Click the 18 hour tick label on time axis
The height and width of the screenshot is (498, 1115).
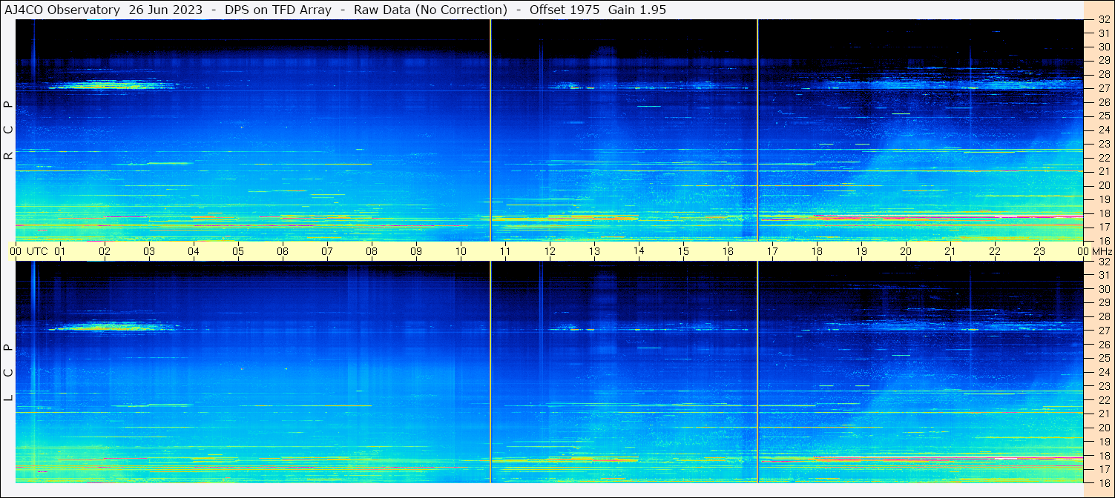pos(817,251)
